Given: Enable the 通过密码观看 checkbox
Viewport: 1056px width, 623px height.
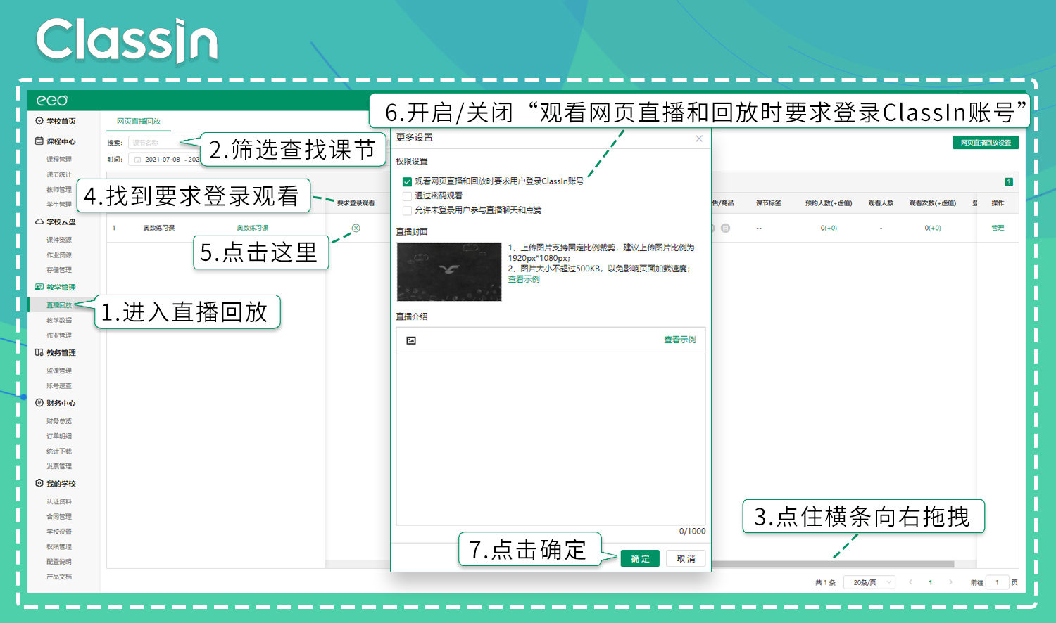Looking at the screenshot, I should click(407, 196).
